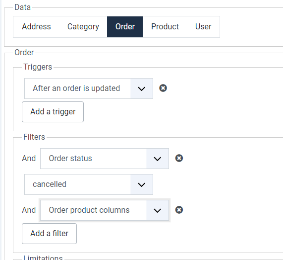Switch to the Address data tab
This screenshot has width=283, height=260.
[x=36, y=27]
